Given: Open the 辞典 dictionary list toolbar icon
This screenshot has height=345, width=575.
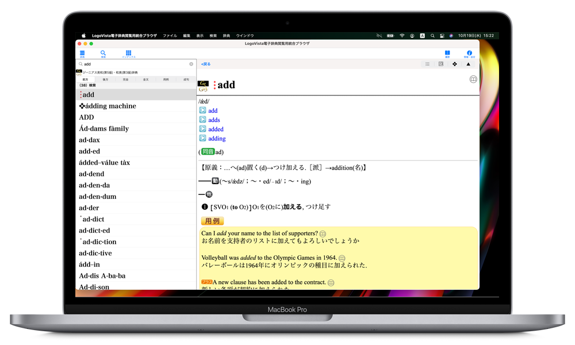Looking at the screenshot, I should click(x=82, y=54).
